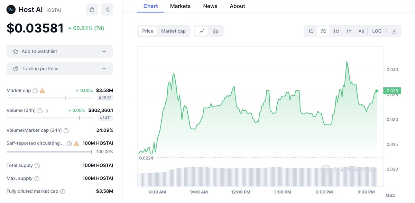Viewport: 415px width, 203px height.
Task: Click the 6:00 PM time axis label
Action: 324,192
